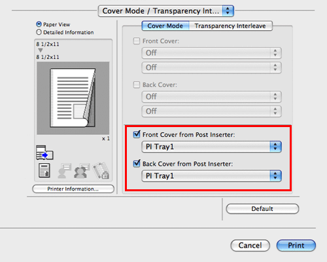Open the Cover Mode / Transparency pane popup
The height and width of the screenshot is (262, 327).
pos(166,11)
